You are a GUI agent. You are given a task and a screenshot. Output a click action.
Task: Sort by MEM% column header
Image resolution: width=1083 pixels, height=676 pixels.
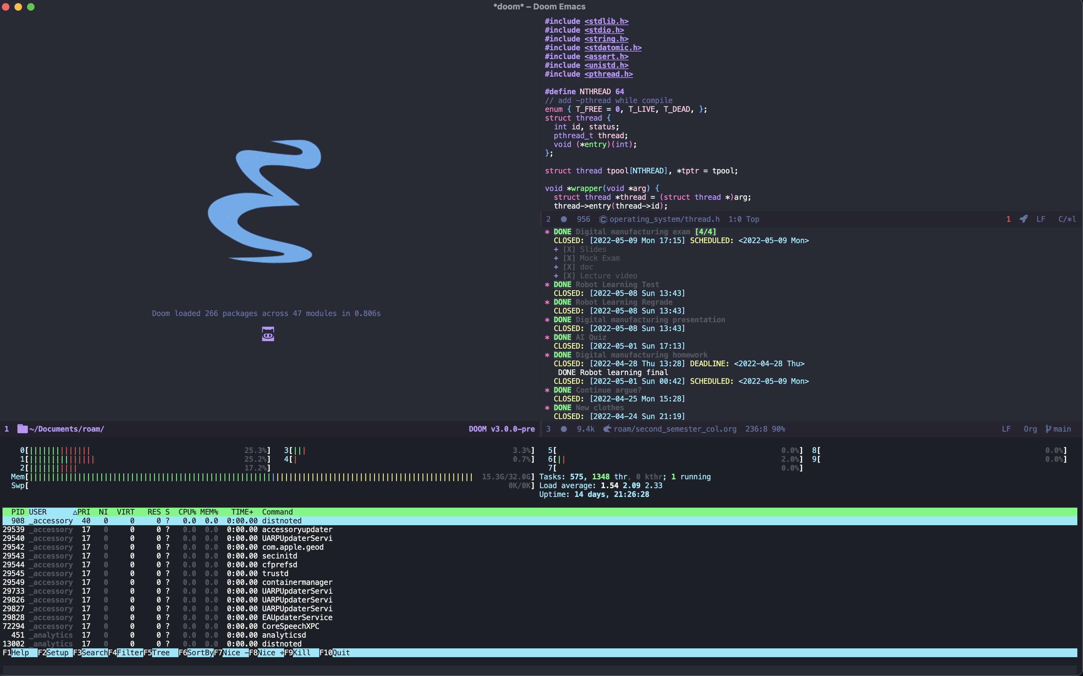pos(209,512)
